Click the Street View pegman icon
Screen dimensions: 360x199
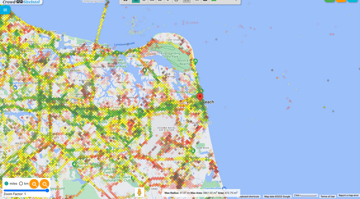tap(139, 192)
